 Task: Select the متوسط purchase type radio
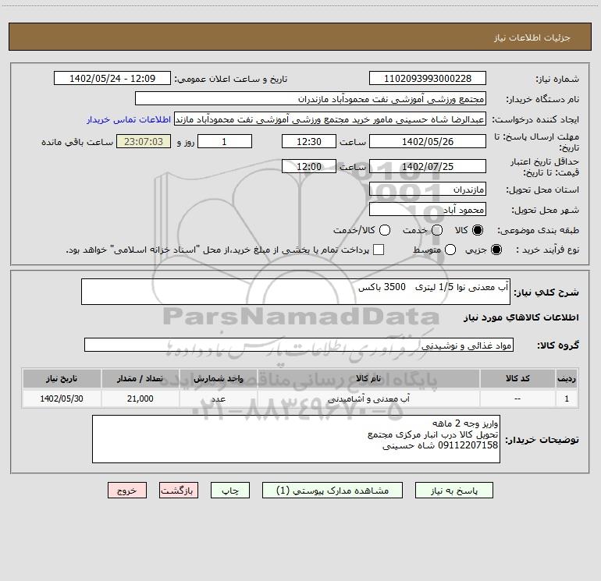450,250
